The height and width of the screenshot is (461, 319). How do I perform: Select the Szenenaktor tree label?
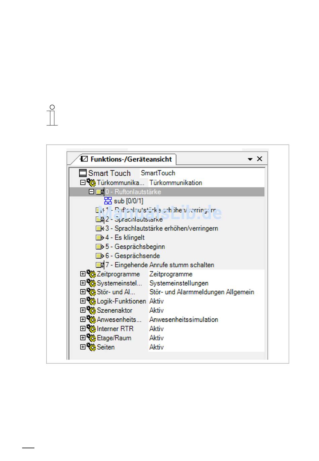115,310
